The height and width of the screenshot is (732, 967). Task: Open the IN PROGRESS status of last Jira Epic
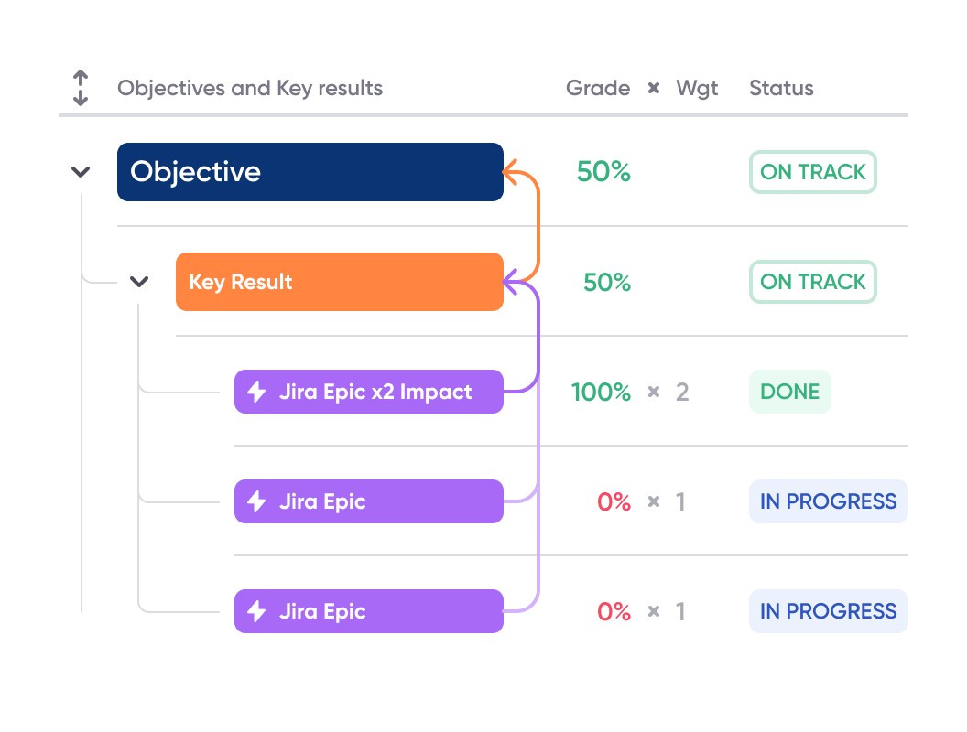pyautogui.click(x=828, y=611)
